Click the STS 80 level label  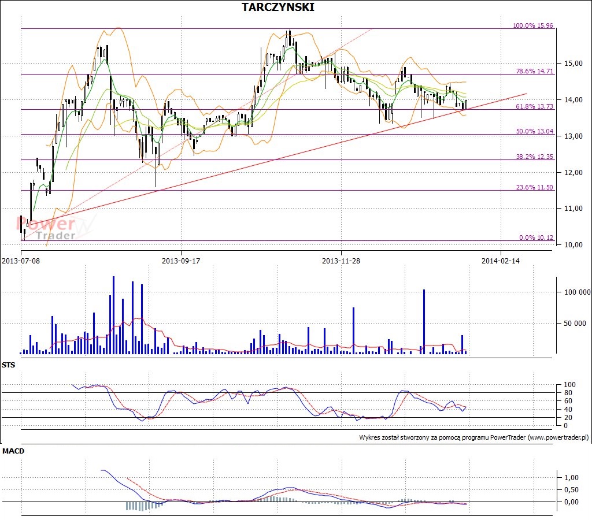(568, 393)
